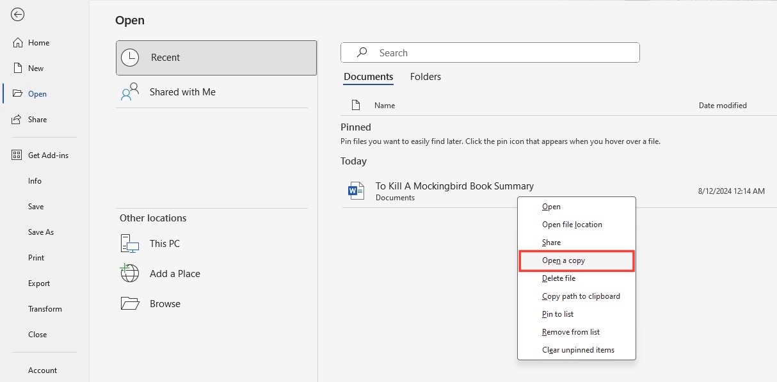Image resolution: width=777 pixels, height=382 pixels.
Task: Open the Print page
Action: coord(36,258)
